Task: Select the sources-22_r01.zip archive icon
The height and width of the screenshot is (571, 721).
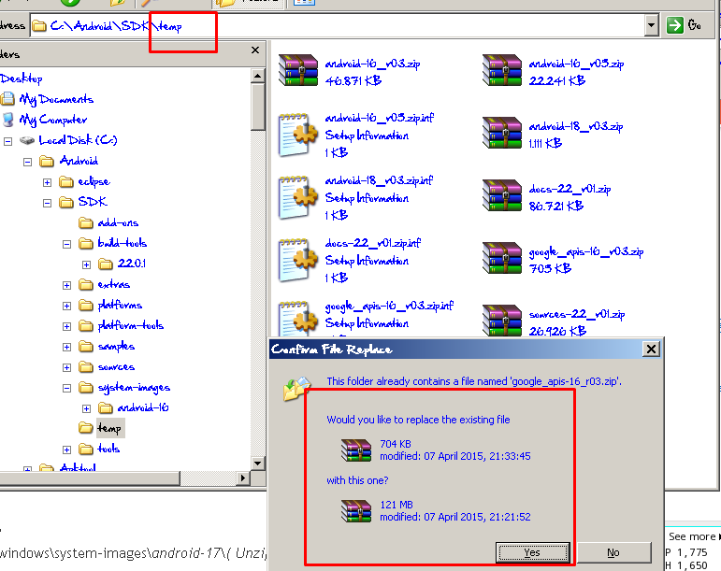Action: (501, 320)
